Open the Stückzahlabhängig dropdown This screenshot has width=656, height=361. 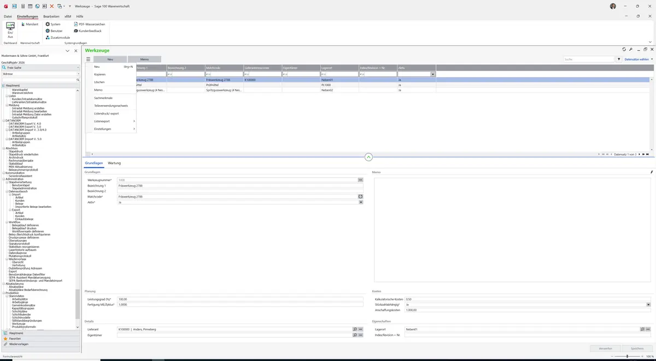648,305
